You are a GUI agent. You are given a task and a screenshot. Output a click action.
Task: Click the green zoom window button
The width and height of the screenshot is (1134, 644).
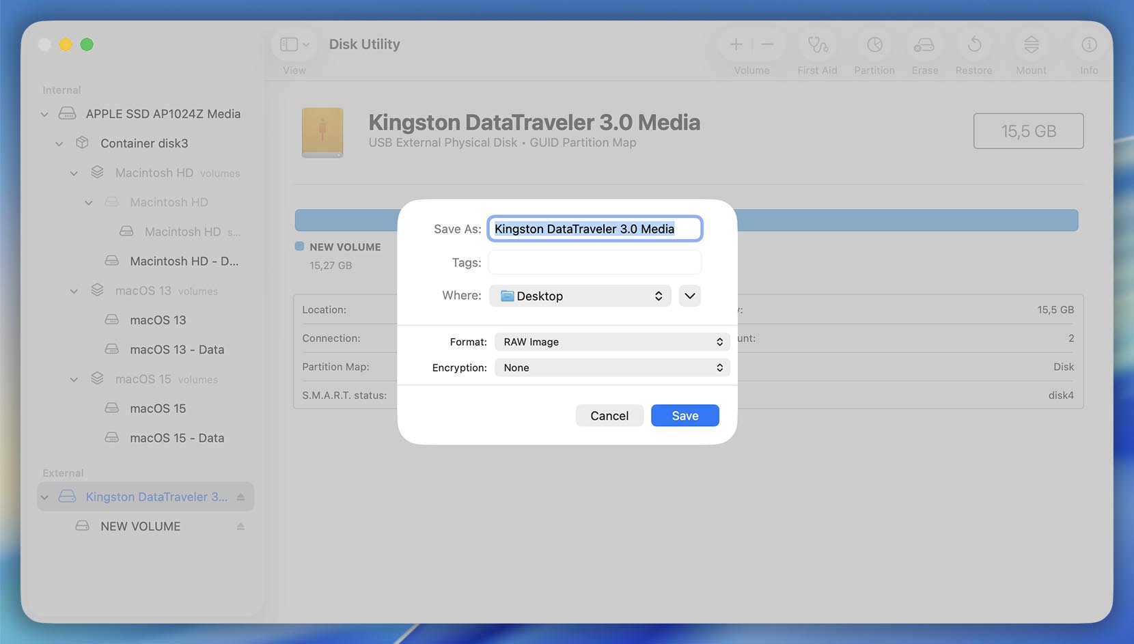point(87,44)
